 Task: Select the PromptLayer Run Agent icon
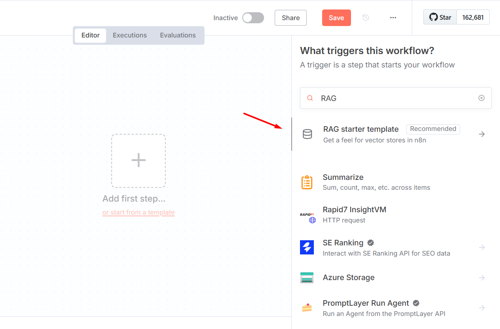click(307, 308)
